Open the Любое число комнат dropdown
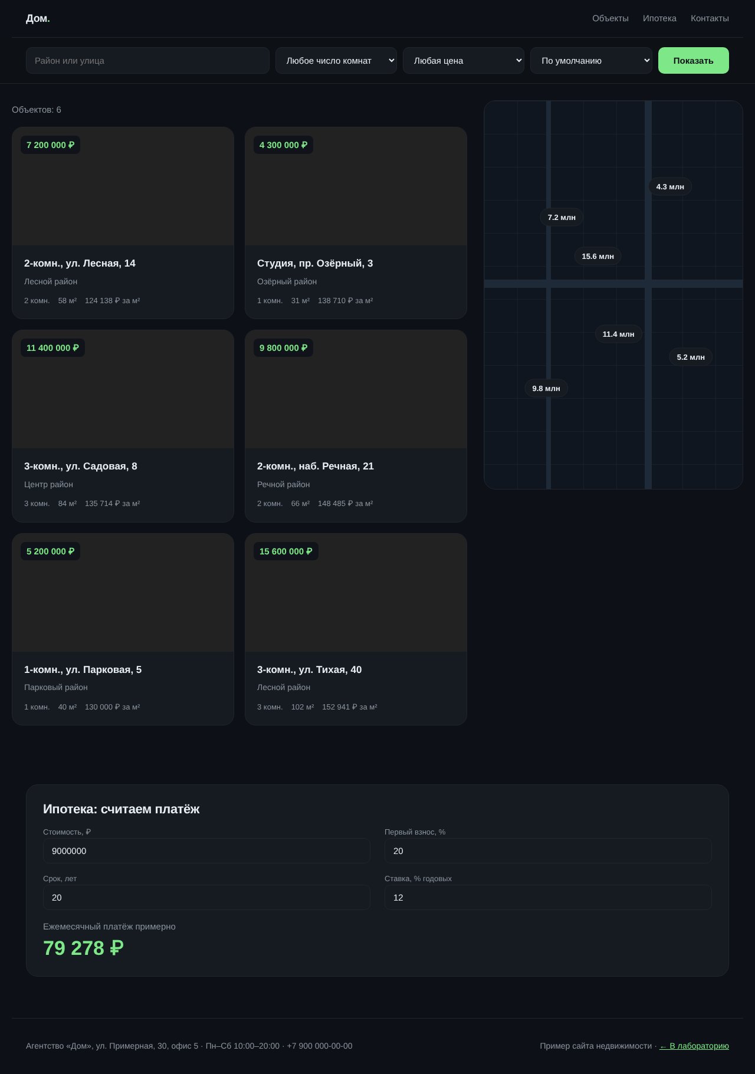755x1074 pixels. click(336, 61)
